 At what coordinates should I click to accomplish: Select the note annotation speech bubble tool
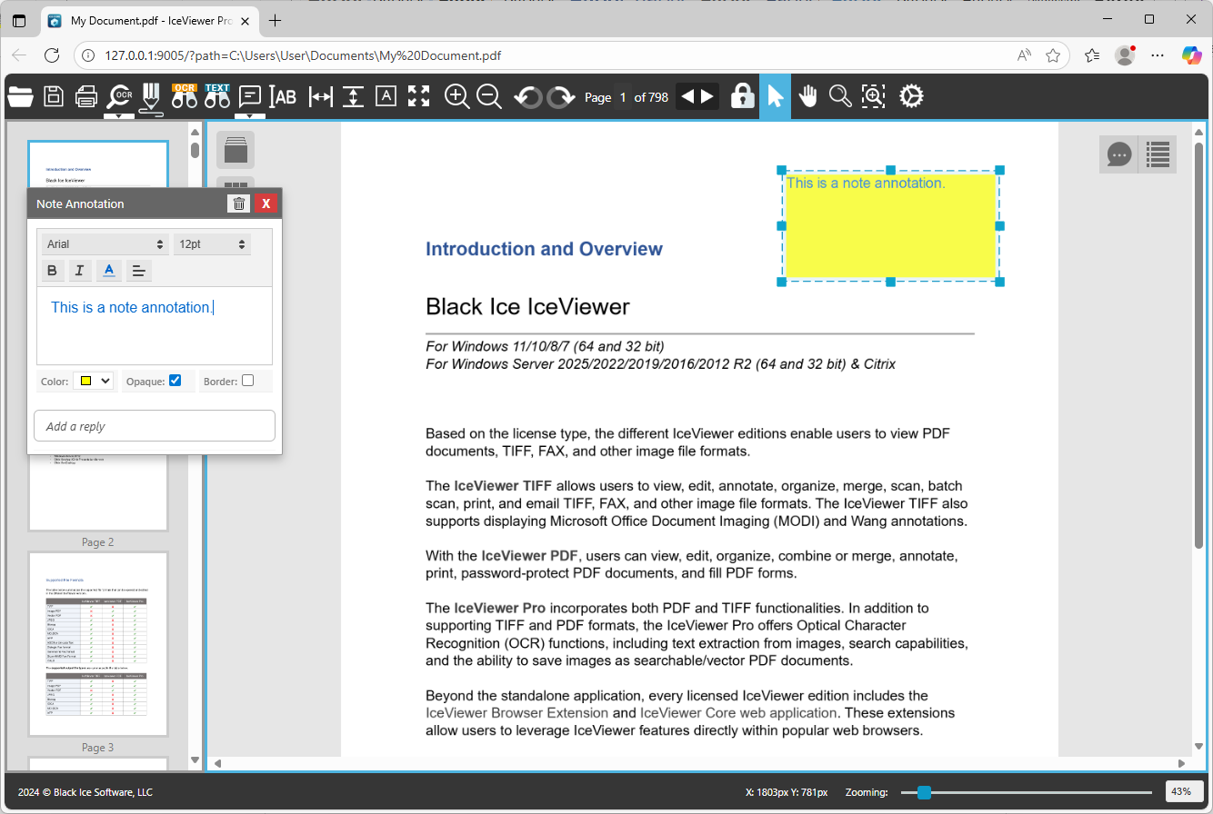pyautogui.click(x=250, y=95)
